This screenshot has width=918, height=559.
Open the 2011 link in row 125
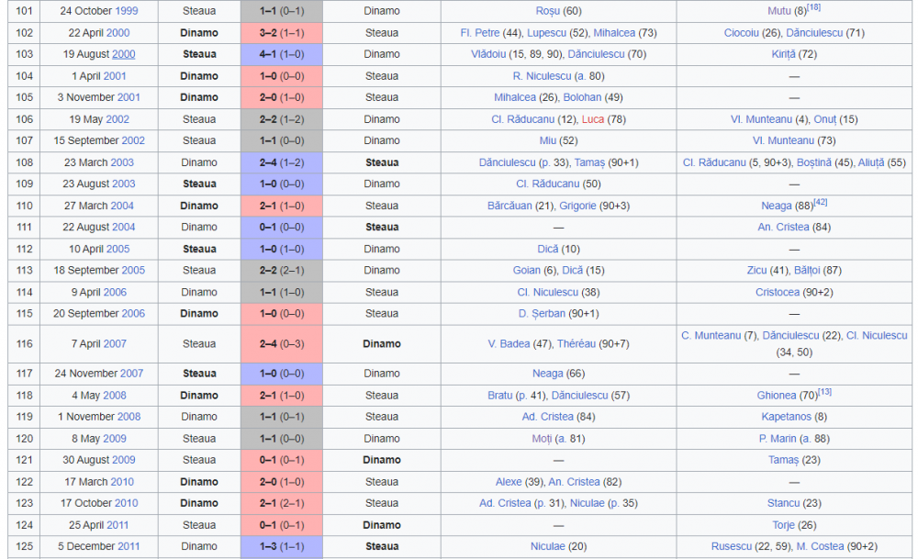[129, 546]
